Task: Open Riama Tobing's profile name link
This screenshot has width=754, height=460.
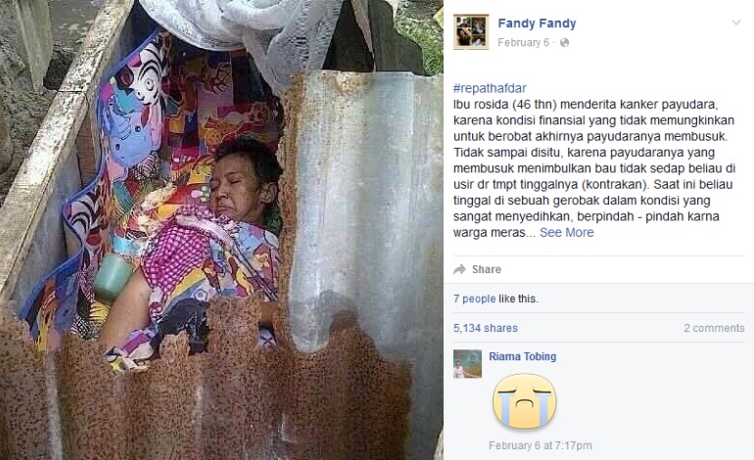Action: pos(523,356)
